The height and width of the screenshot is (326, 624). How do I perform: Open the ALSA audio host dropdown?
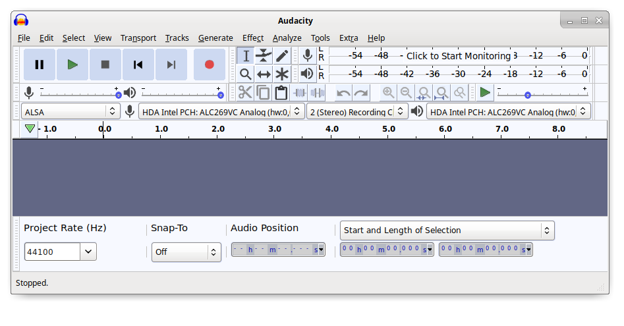[71, 112]
